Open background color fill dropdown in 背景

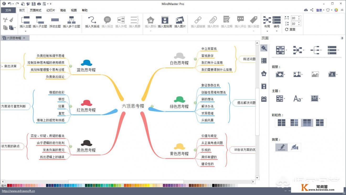(281, 75)
